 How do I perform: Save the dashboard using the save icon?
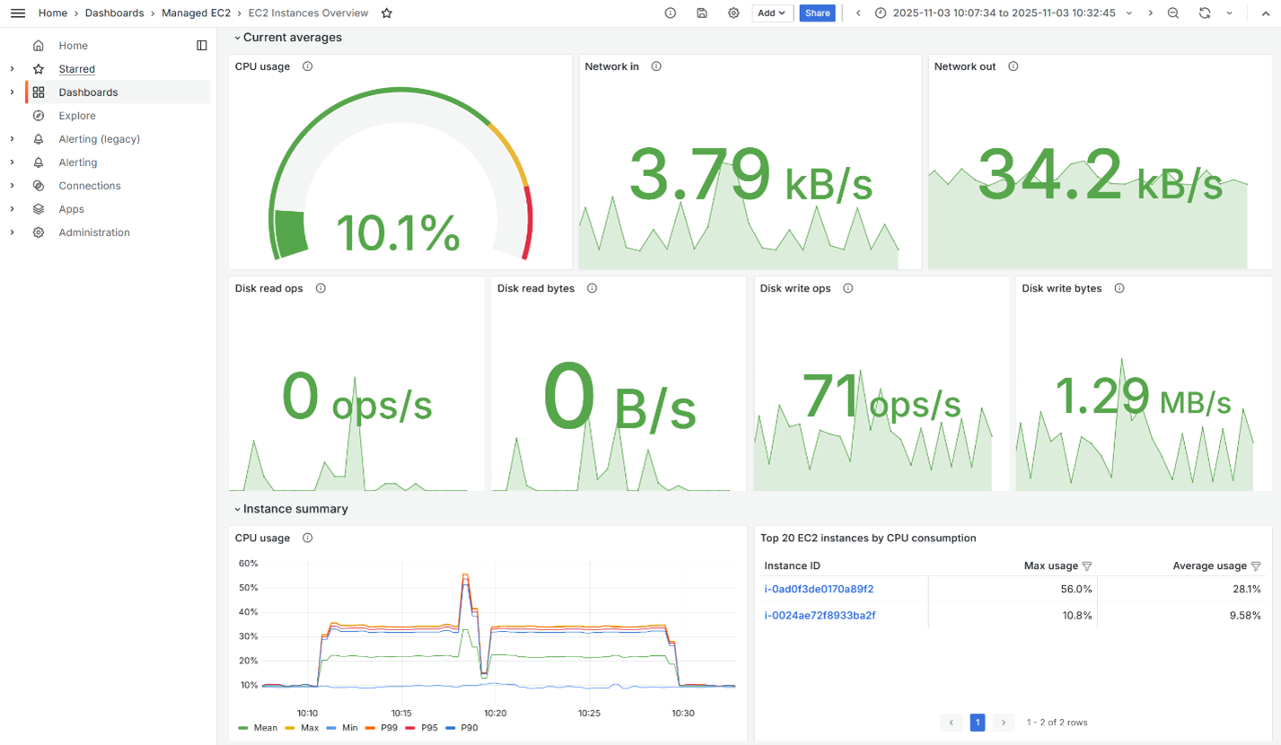701,13
